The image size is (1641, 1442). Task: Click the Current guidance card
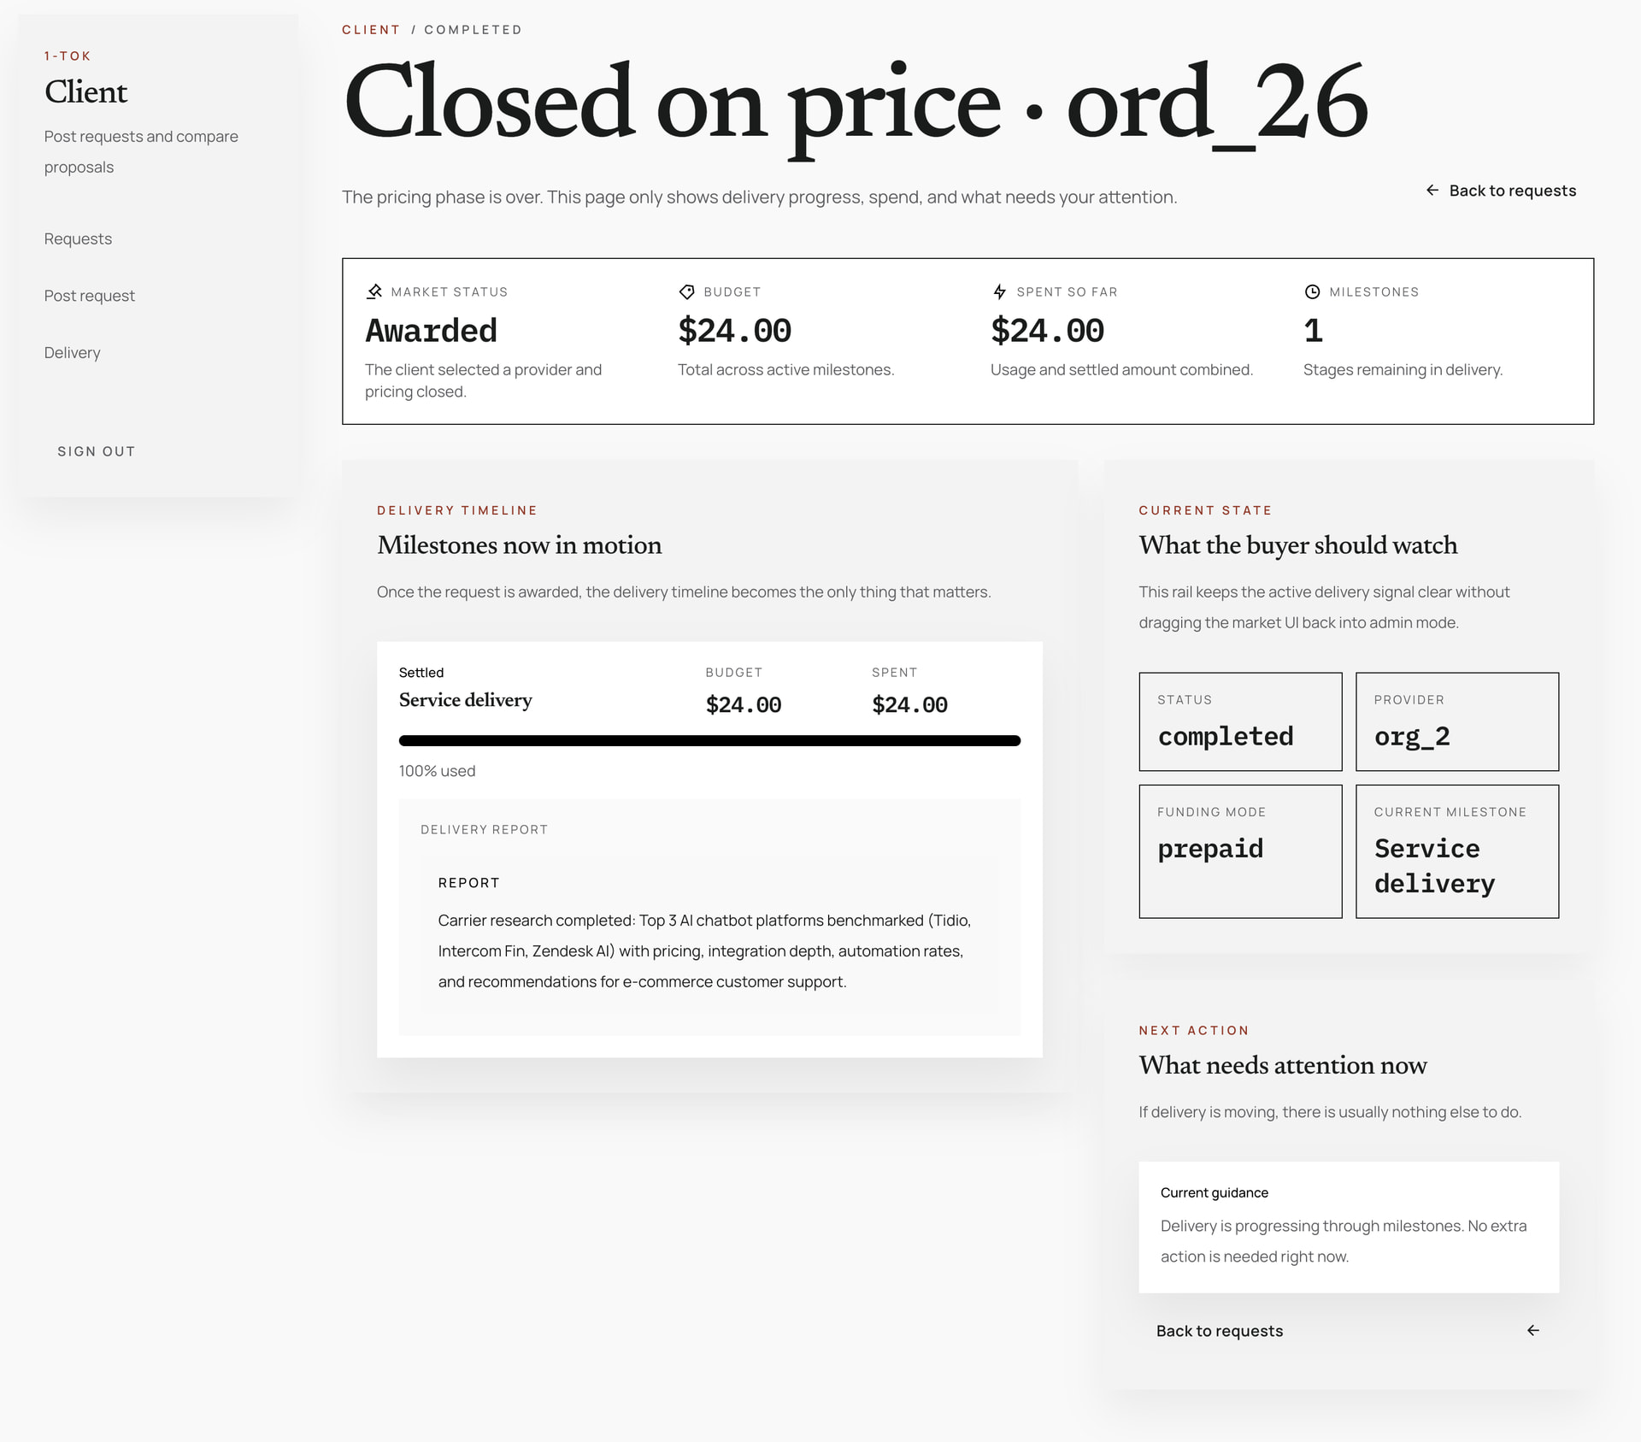click(x=1349, y=1227)
